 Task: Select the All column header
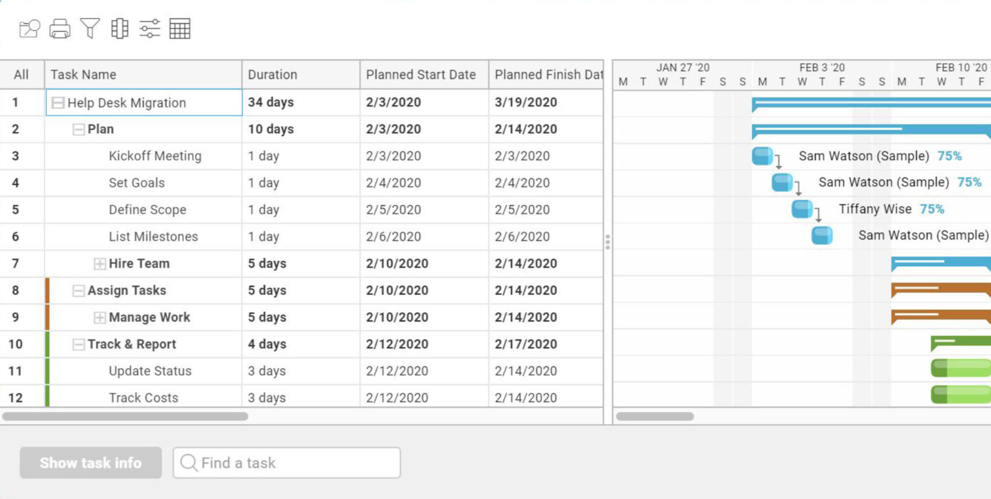pyautogui.click(x=22, y=75)
